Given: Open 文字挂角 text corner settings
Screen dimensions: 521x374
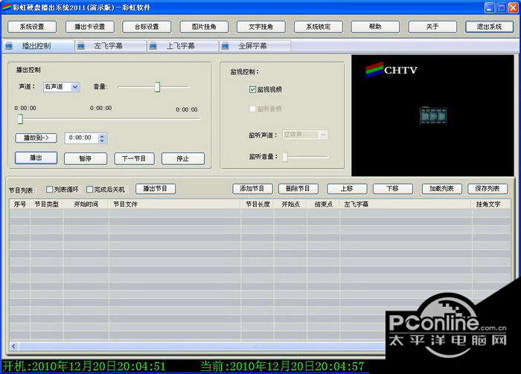Looking at the screenshot, I should [x=261, y=27].
